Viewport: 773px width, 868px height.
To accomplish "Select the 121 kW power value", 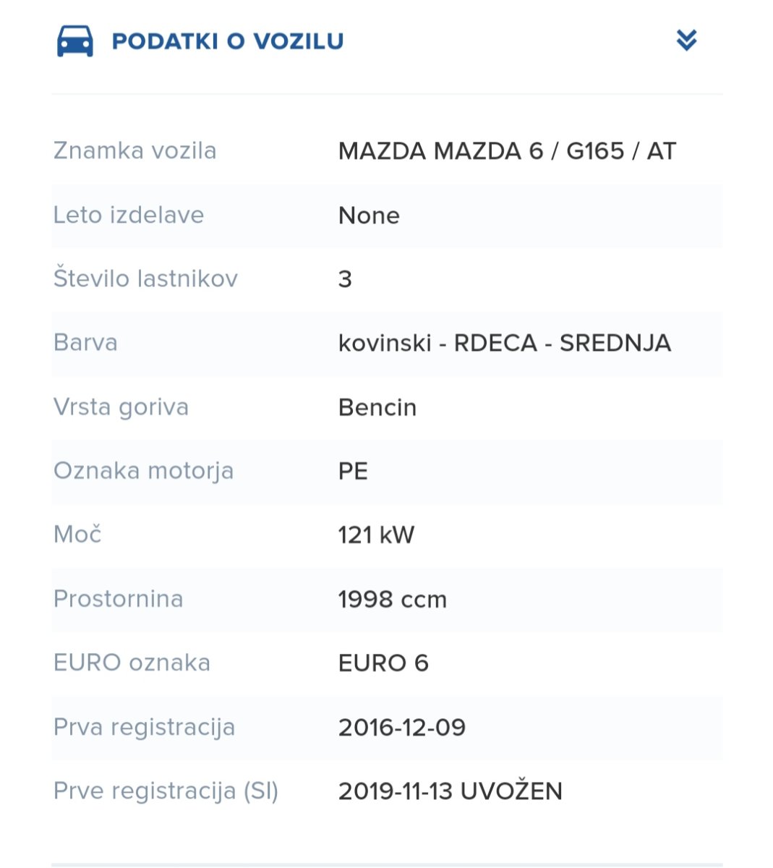I will (x=376, y=535).
